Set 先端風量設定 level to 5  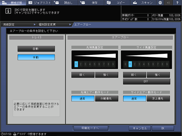click(x=95, y=64)
